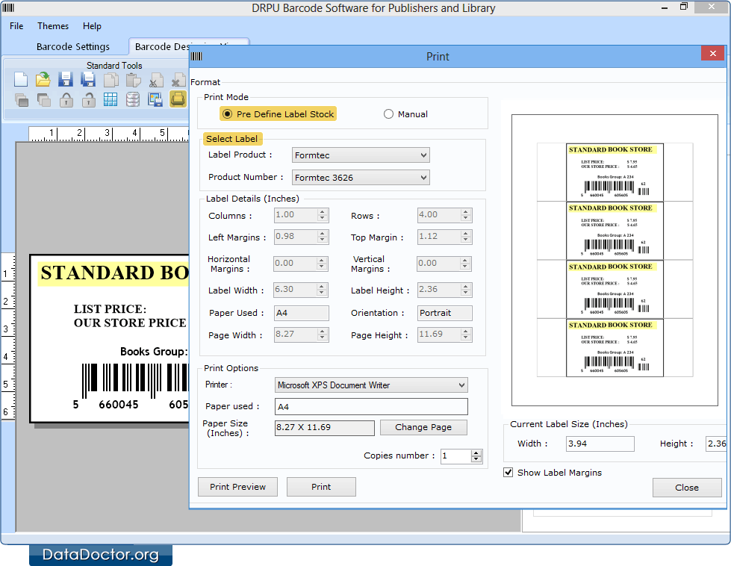Open the Help menu
Viewport: 731px width, 566px height.
pyautogui.click(x=92, y=26)
